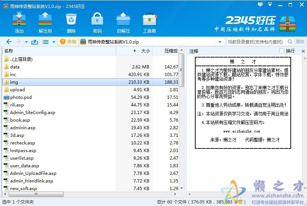Select new_soft.asp in the list
Screen dimensions: 307x206
click(x=90, y=189)
